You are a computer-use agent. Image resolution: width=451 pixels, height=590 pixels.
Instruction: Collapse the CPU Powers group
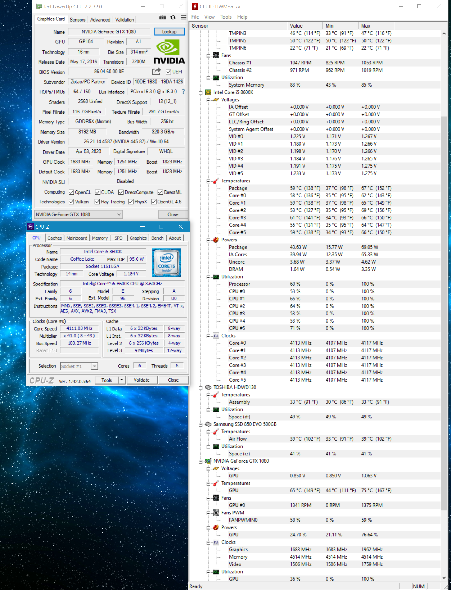(208, 240)
